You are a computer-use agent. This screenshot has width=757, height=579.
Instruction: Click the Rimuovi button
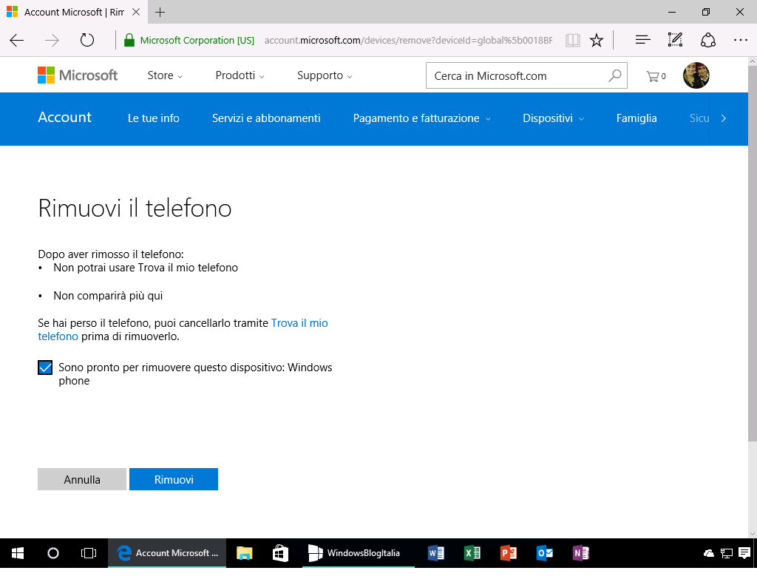click(x=174, y=479)
